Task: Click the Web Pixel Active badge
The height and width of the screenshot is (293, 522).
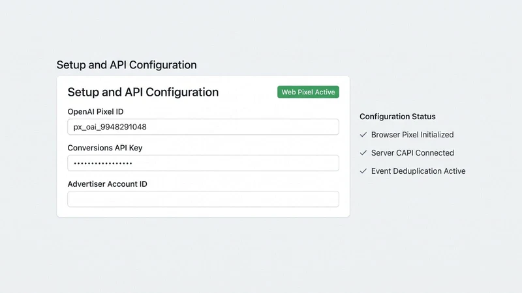Action: tap(308, 92)
